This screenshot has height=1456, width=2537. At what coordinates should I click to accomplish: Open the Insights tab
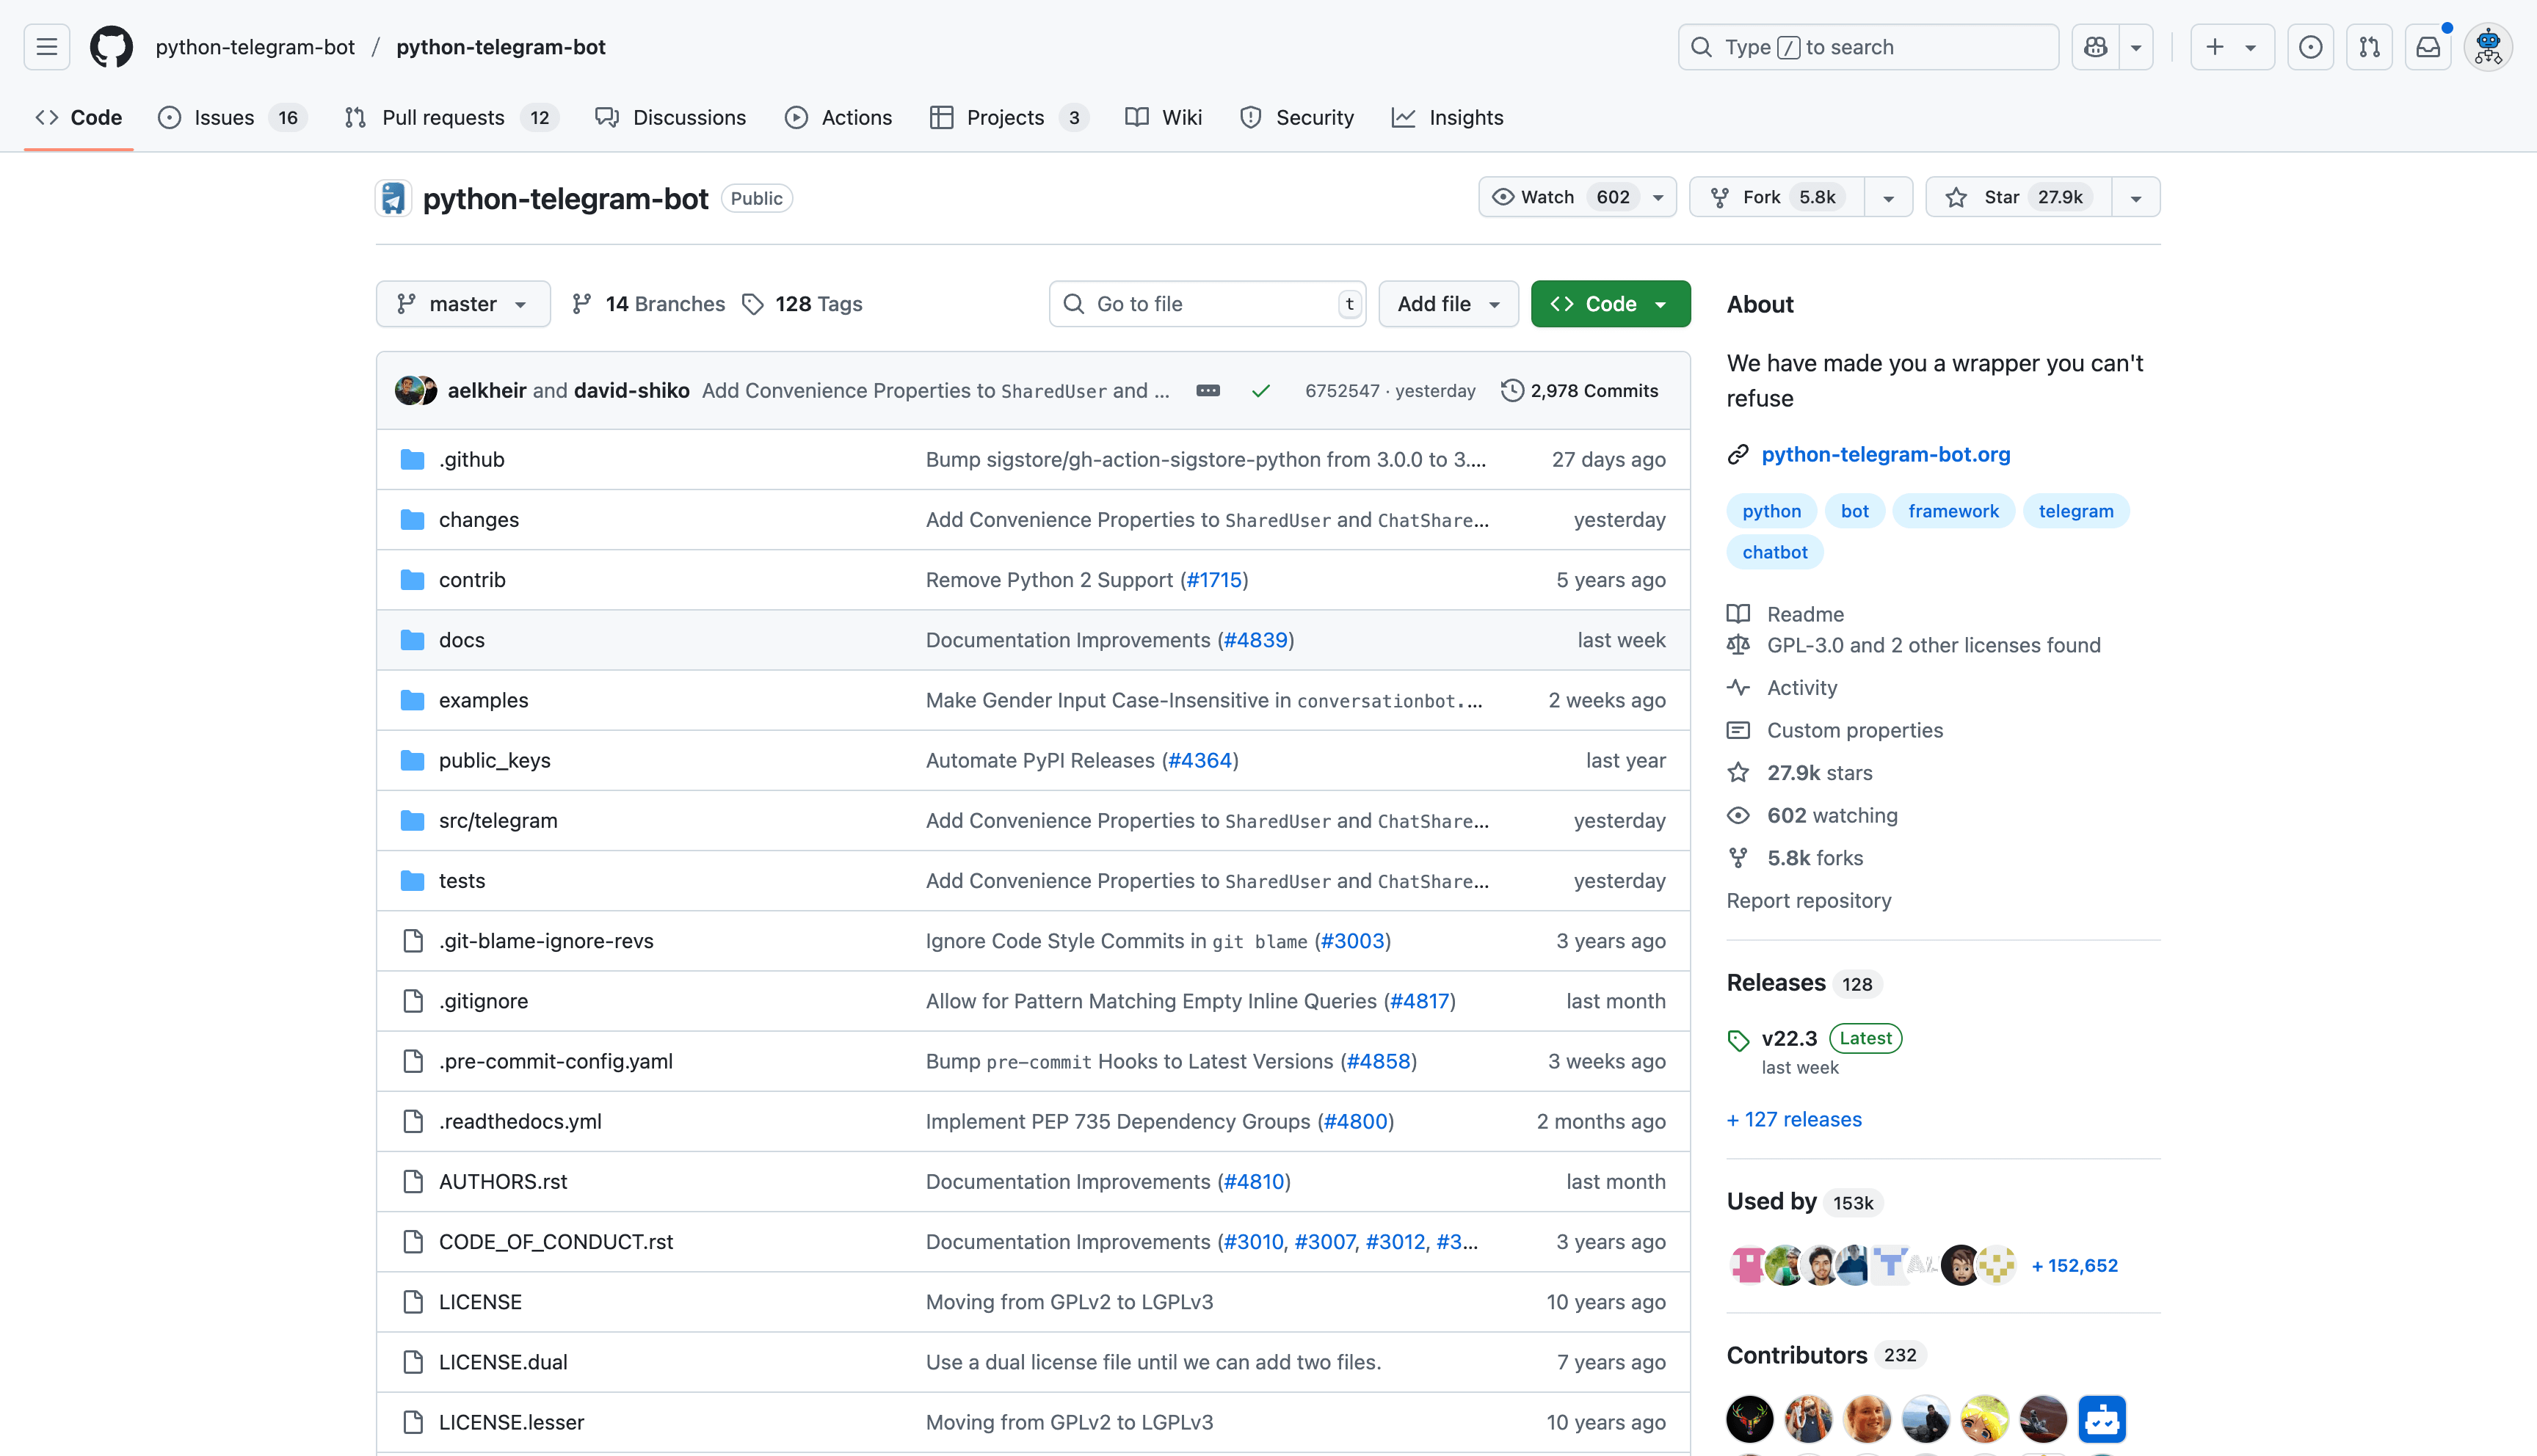(1447, 117)
